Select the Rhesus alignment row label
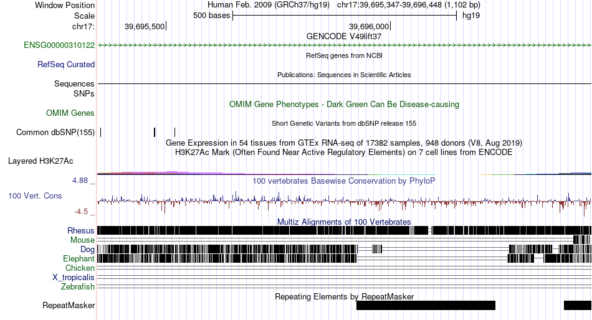 81,230
